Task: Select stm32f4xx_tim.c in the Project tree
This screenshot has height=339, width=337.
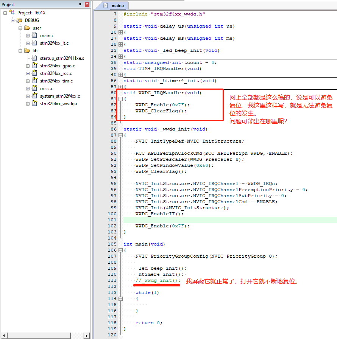Action: pos(56,81)
